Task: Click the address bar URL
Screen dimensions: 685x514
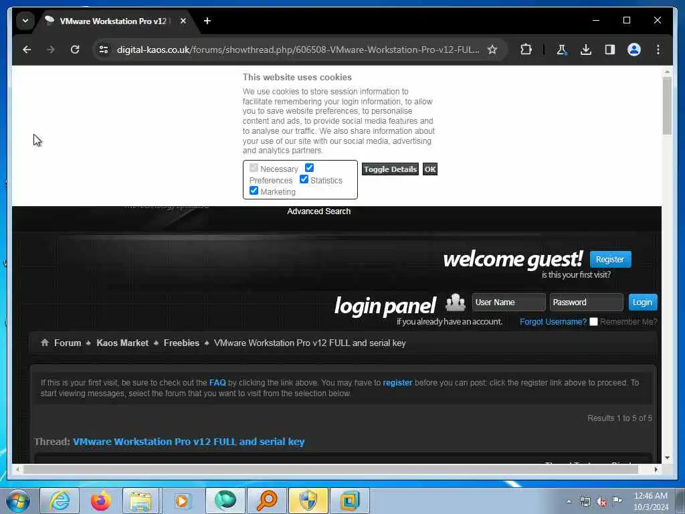Action: tap(298, 50)
